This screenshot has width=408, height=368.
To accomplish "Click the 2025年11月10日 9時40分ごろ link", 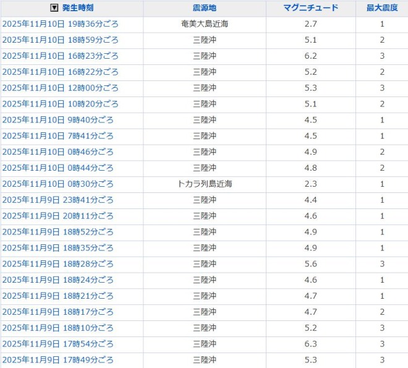I will point(57,120).
